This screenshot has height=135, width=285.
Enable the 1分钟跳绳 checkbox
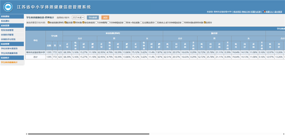[x=97, y=22]
